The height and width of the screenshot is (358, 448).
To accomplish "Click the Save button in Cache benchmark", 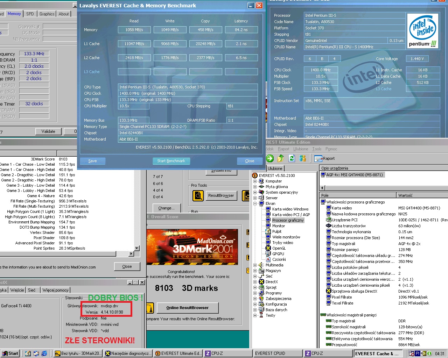I will click(x=92, y=161).
